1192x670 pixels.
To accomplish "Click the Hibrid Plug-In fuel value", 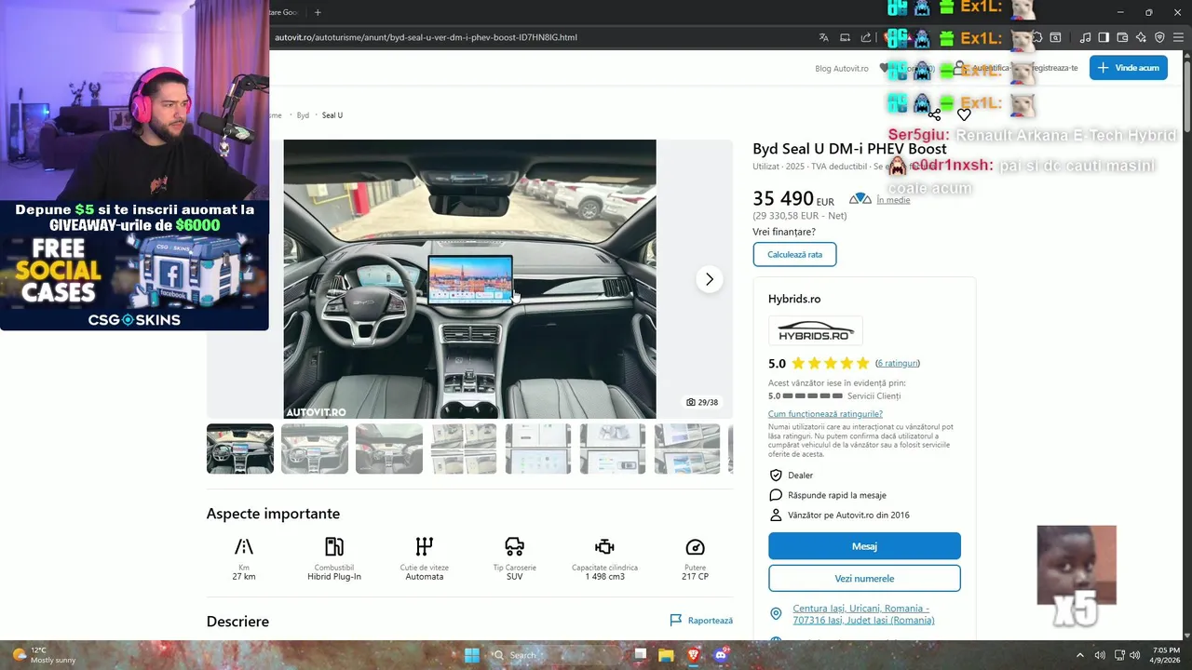I will point(334,577).
